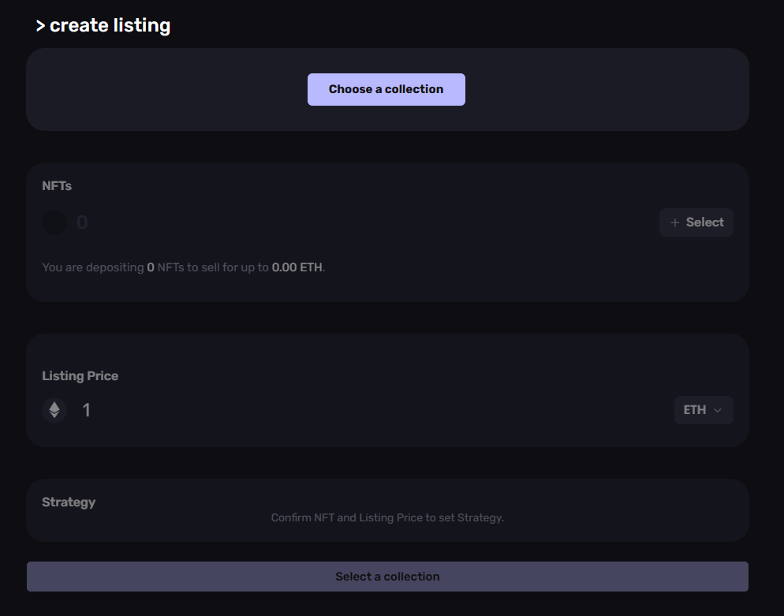This screenshot has width=784, height=616.
Task: Click the 0.00 ETH deposit amount text
Action: tap(297, 267)
